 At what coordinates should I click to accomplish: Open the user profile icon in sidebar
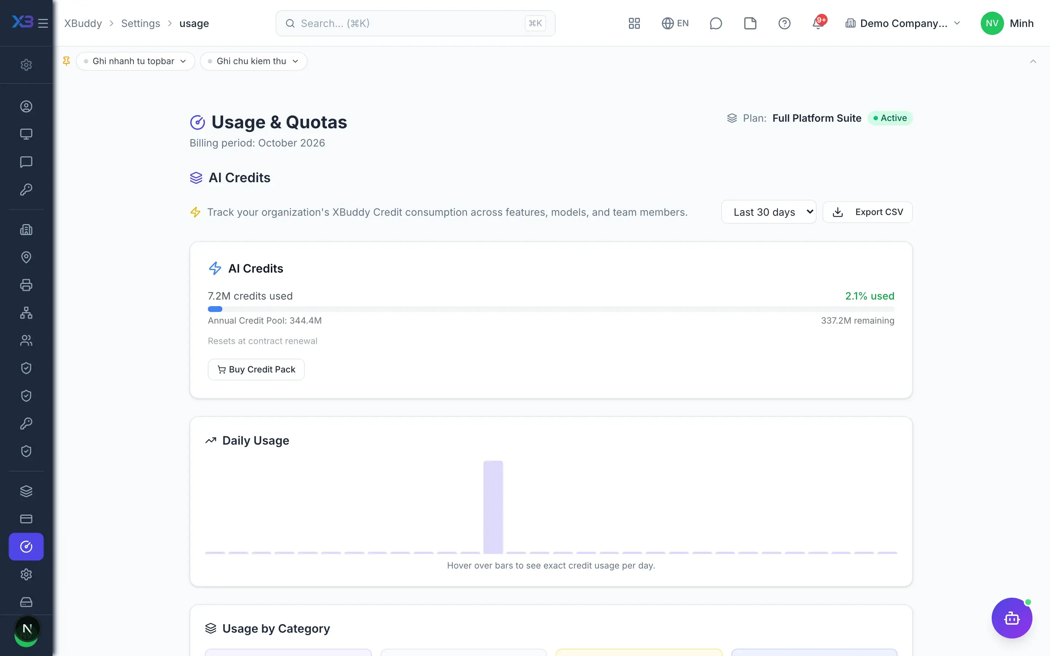[x=26, y=106]
